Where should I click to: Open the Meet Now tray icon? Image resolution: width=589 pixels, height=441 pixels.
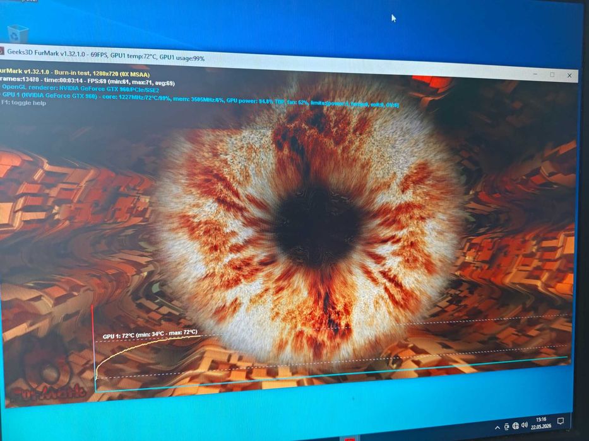click(x=507, y=427)
